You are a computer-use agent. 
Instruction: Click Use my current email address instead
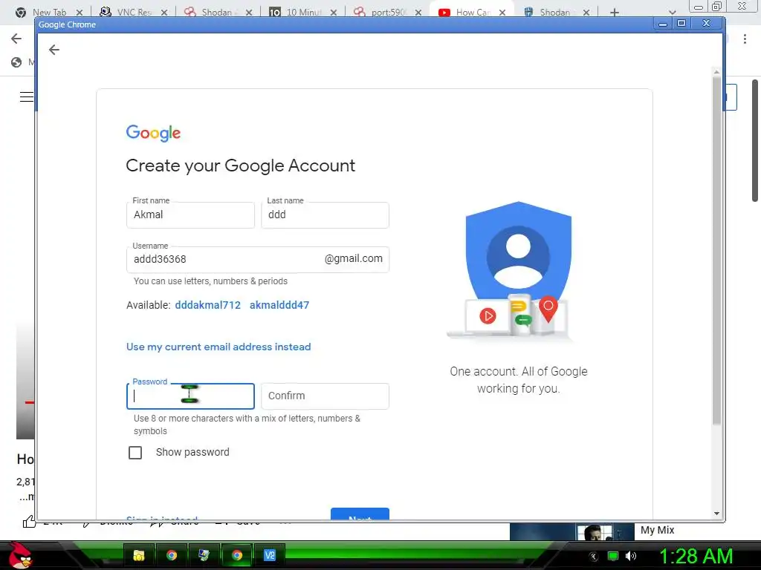point(218,347)
